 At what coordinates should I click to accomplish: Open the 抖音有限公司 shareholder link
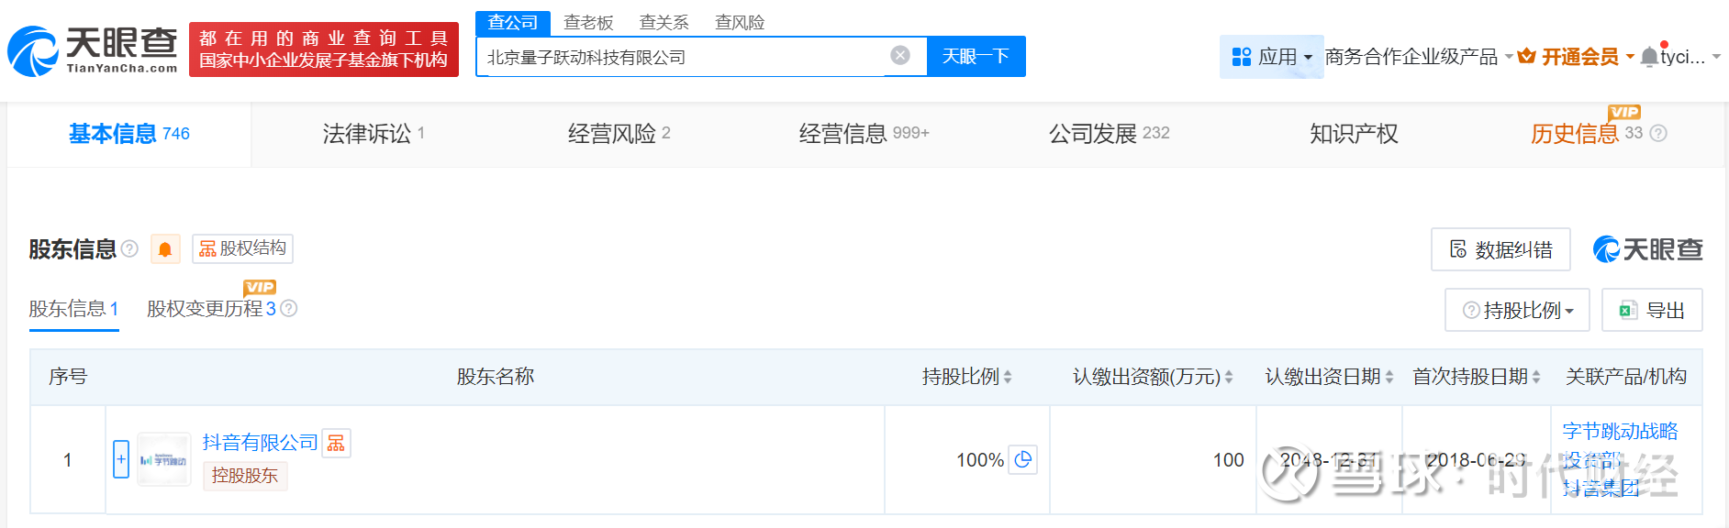tap(260, 443)
